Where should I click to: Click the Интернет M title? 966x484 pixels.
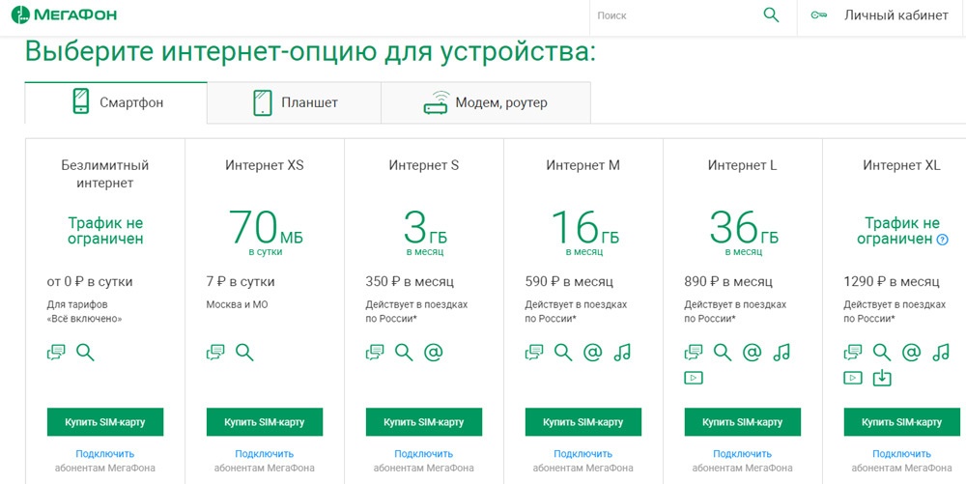[582, 165]
